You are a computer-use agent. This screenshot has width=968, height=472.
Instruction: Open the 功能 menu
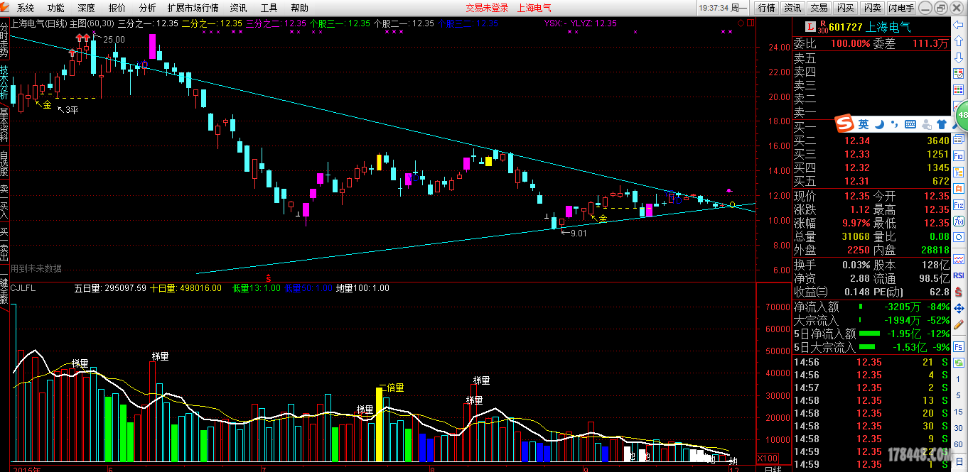pos(56,8)
